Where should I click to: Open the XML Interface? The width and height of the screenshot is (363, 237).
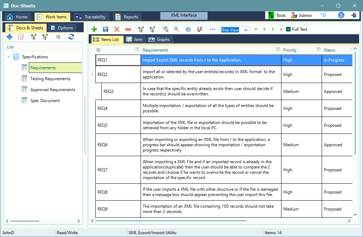tap(184, 15)
